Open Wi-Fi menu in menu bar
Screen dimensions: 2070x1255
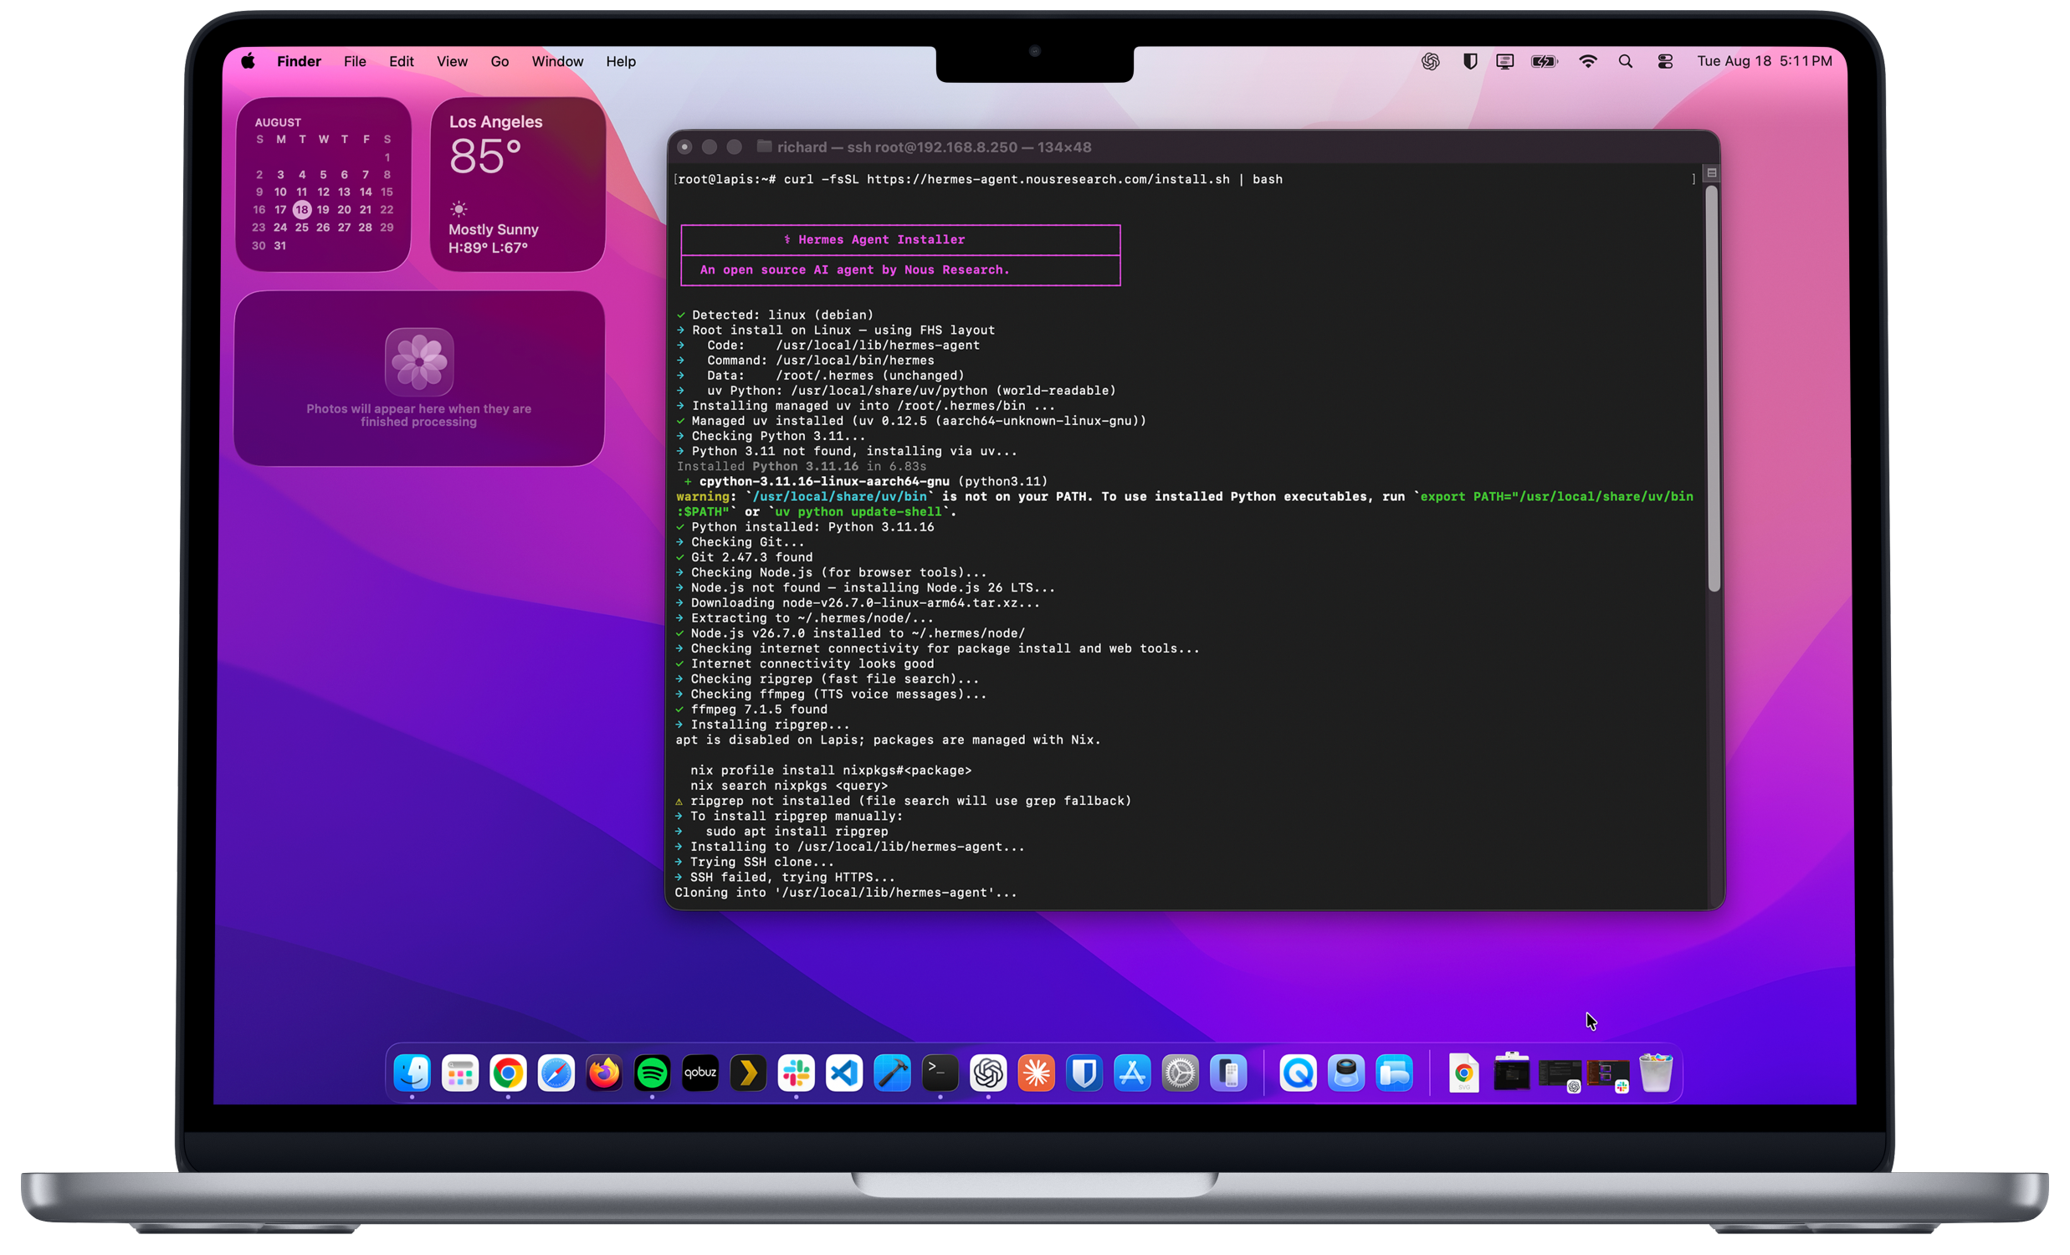(1588, 61)
